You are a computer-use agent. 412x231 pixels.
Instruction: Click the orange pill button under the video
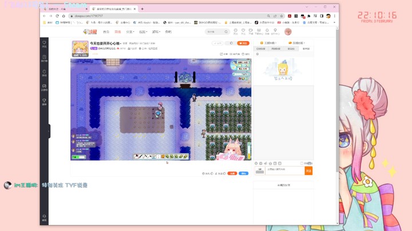tap(232, 173)
